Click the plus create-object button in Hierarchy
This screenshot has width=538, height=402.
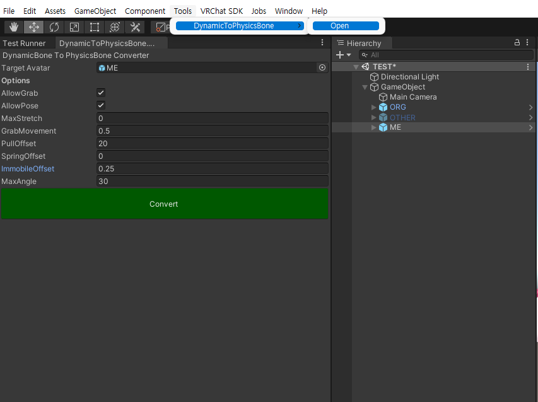340,55
